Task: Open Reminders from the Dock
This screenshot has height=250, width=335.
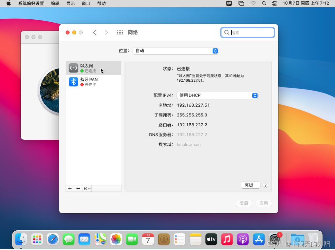Action: click(179, 239)
